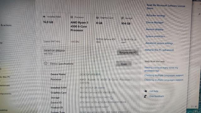Viewport: 201px width, 113px height.
Task: Click the 16.0 GB installed RAM value
Action: [x=48, y=22]
